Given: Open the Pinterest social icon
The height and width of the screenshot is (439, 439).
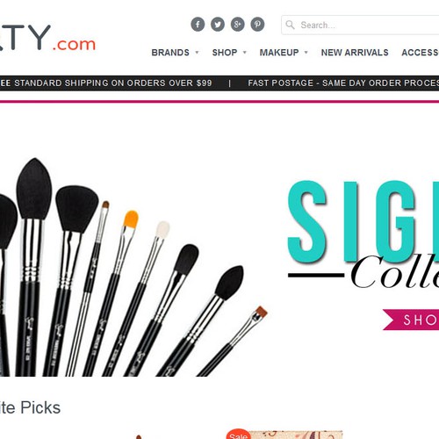Looking at the screenshot, I should pyautogui.click(x=257, y=25).
